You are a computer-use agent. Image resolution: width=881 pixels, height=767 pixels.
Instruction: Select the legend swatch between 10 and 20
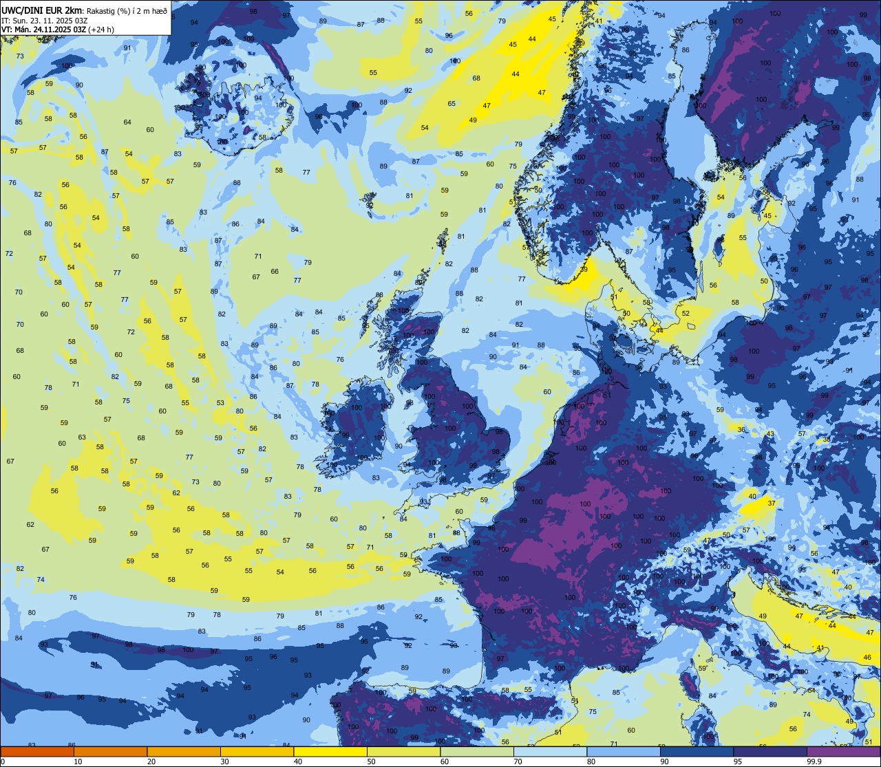110,751
